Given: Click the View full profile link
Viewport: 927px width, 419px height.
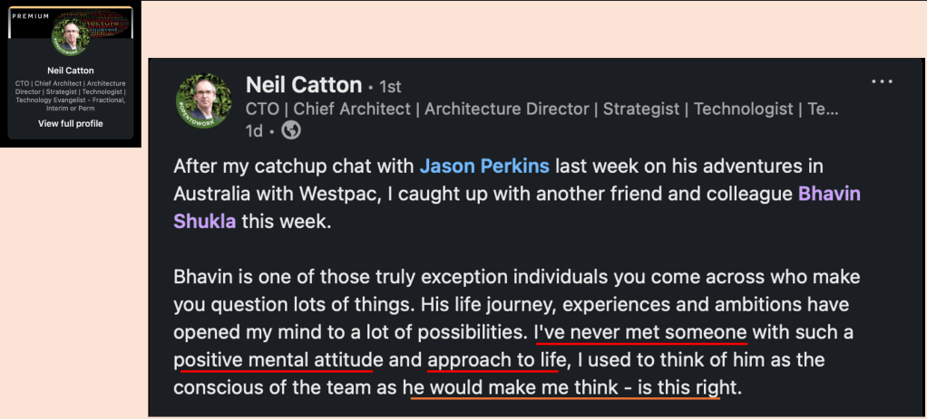Looking at the screenshot, I should point(70,123).
